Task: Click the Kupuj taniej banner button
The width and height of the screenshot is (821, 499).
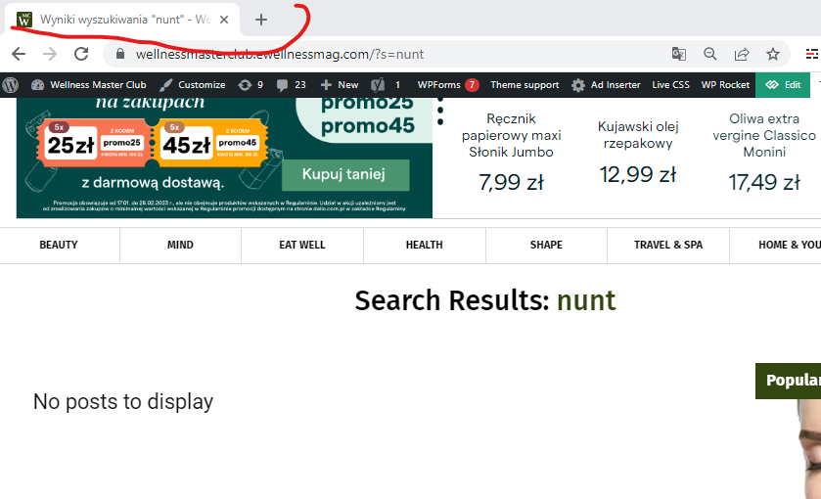Action: click(345, 175)
